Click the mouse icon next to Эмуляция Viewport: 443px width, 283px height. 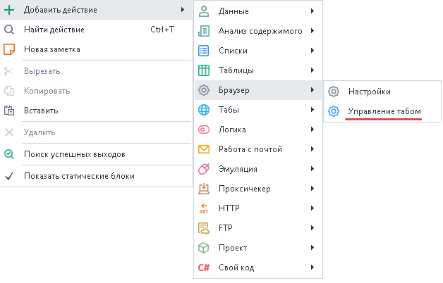click(x=204, y=169)
